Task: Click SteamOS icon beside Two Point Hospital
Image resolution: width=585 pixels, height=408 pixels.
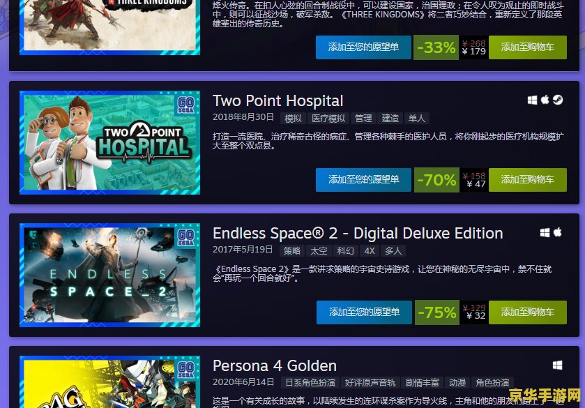Action: [x=558, y=100]
